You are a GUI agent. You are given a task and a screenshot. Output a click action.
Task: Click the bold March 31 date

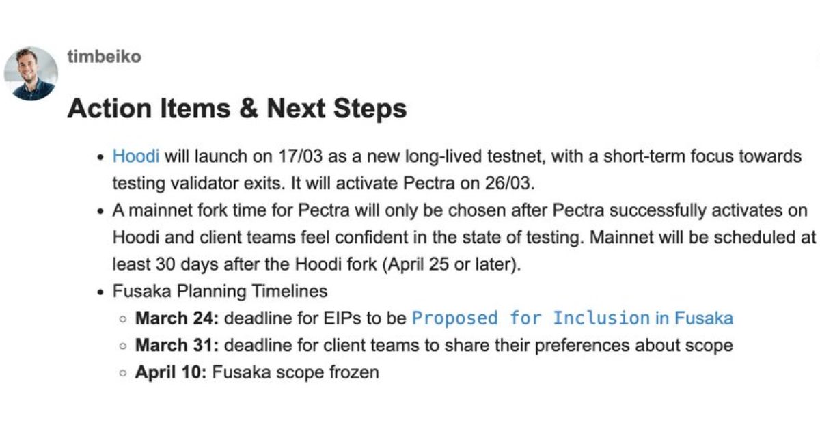177,346
